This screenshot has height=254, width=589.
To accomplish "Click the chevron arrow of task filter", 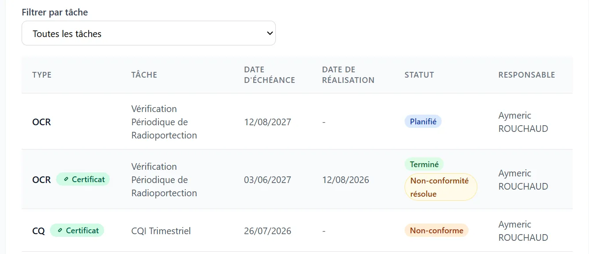I will pyautogui.click(x=270, y=33).
